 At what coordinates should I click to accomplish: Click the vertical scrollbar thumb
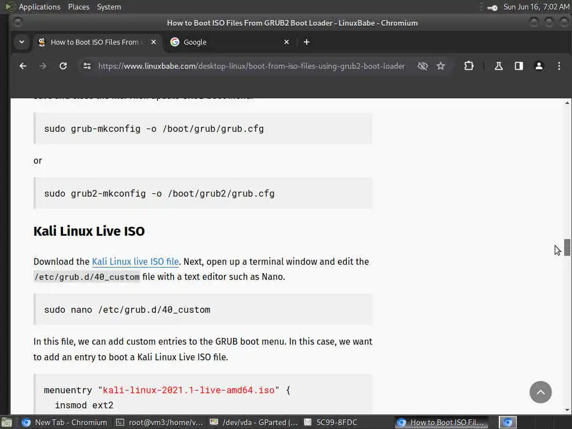(567, 247)
